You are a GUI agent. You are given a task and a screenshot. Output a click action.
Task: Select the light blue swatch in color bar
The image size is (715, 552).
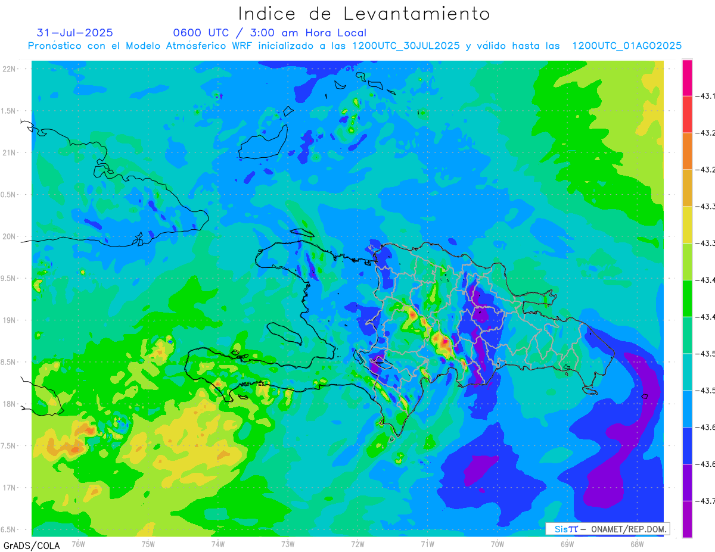tap(687, 409)
